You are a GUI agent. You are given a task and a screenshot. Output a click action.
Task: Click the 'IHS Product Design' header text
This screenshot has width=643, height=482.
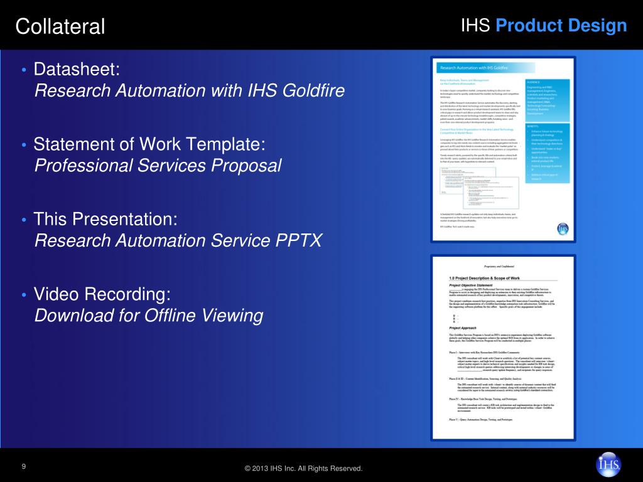[x=544, y=25]
